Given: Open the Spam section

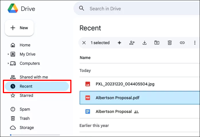Looking at the screenshot, I should pos(25,109).
